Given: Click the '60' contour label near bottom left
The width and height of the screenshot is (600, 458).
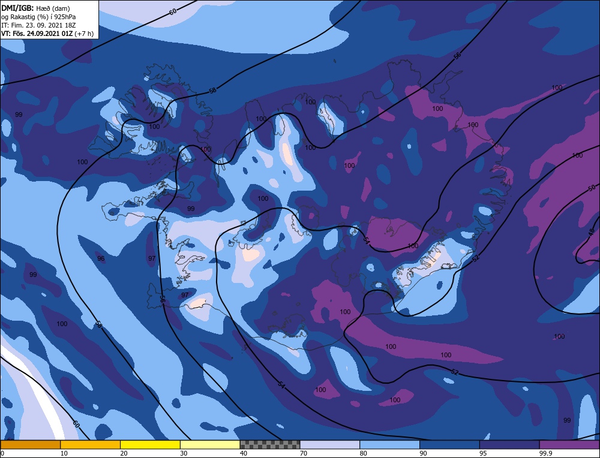Looking at the screenshot, I should pos(76,424).
